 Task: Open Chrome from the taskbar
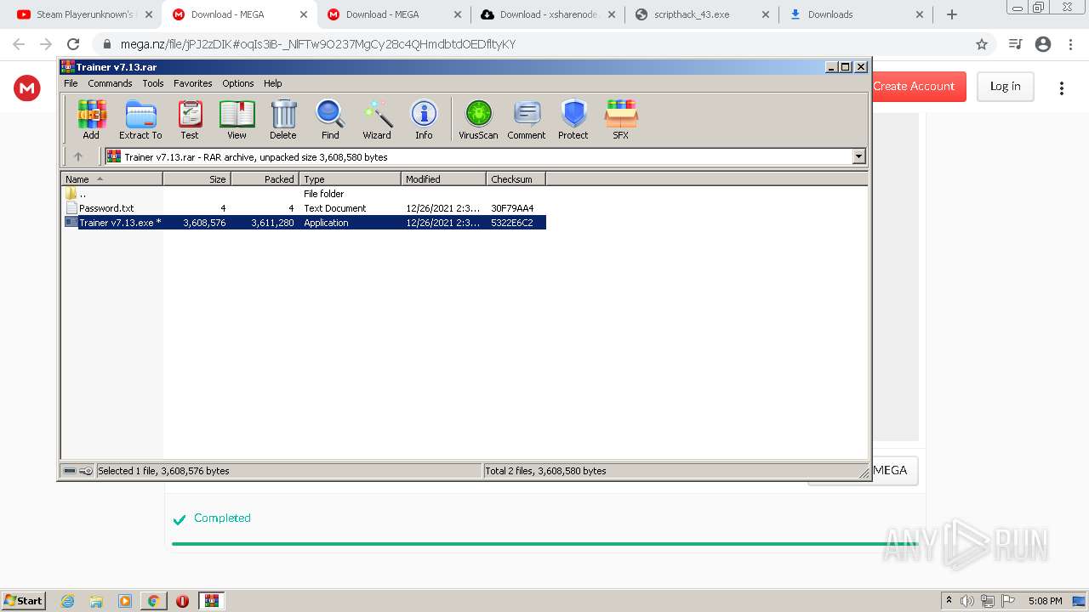coord(153,601)
